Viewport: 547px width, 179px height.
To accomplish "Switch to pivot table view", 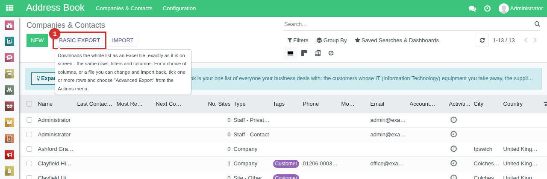I will coord(318,53).
